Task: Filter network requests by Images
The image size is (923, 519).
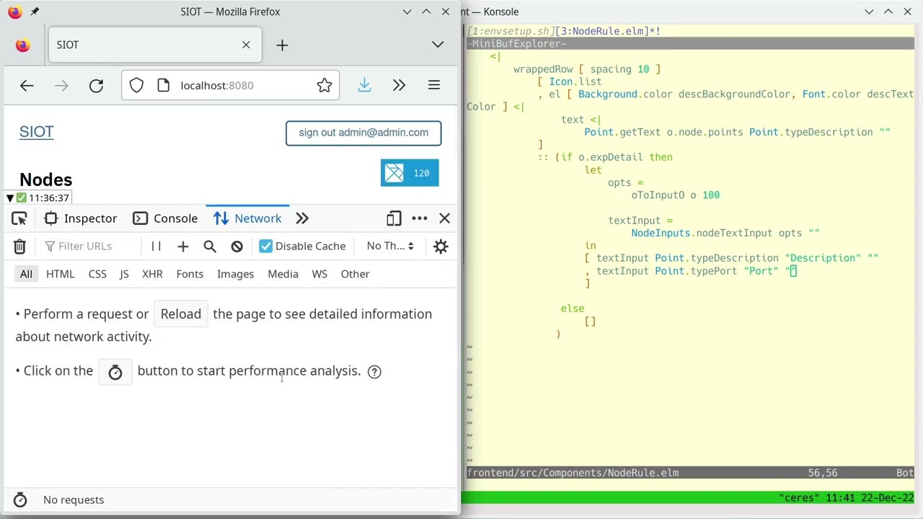Action: tap(236, 274)
